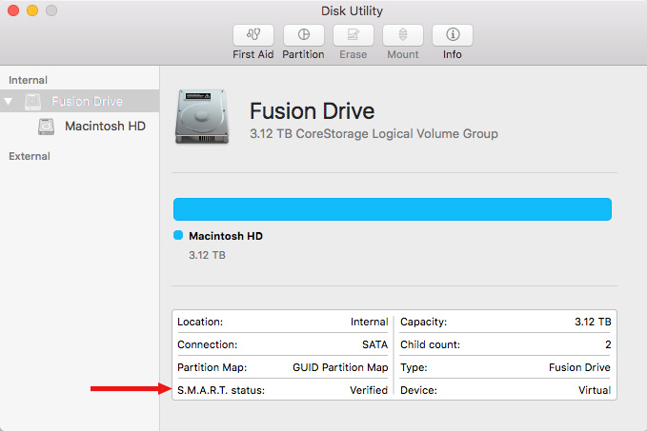The image size is (647, 431).
Task: Click the Child count value 2
Action: 608,344
